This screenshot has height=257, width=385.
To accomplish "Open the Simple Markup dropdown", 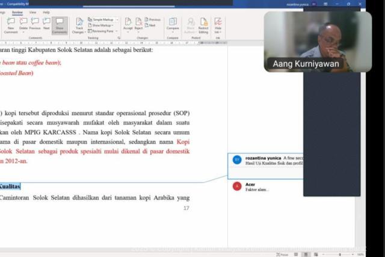I will [x=104, y=19].
